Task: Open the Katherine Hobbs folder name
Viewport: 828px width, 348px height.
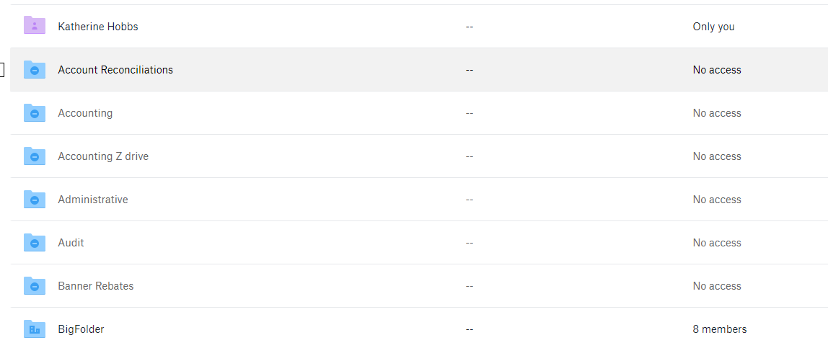Action: [98, 27]
